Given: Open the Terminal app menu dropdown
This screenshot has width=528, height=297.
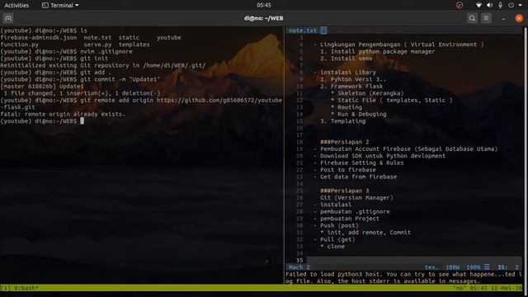Looking at the screenshot, I should 60,5.
